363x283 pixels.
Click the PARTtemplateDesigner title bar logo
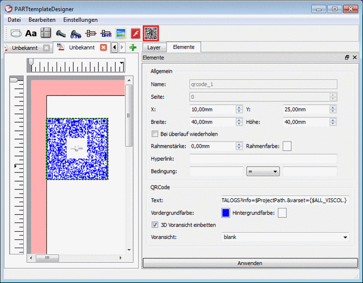coord(9,9)
